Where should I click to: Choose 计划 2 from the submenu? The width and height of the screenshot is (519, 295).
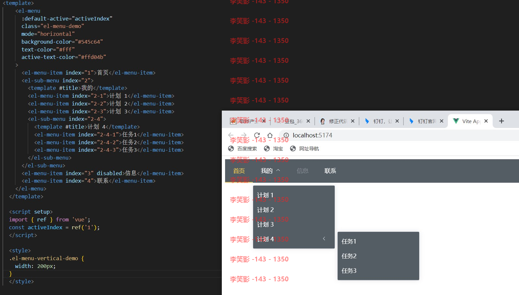(x=294, y=210)
